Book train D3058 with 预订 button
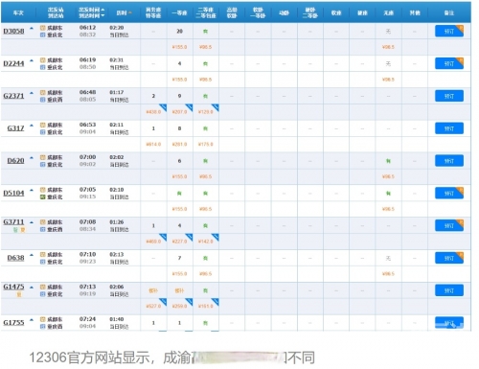 pos(449,32)
